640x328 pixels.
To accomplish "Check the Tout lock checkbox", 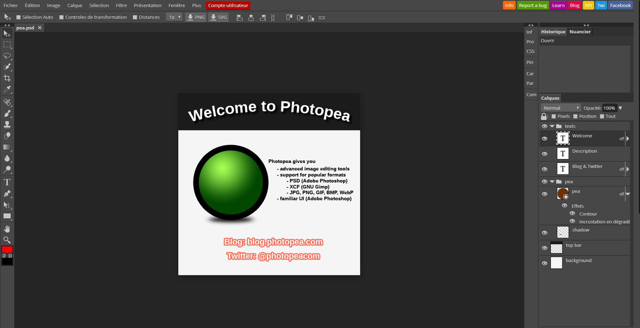I will tap(602, 116).
